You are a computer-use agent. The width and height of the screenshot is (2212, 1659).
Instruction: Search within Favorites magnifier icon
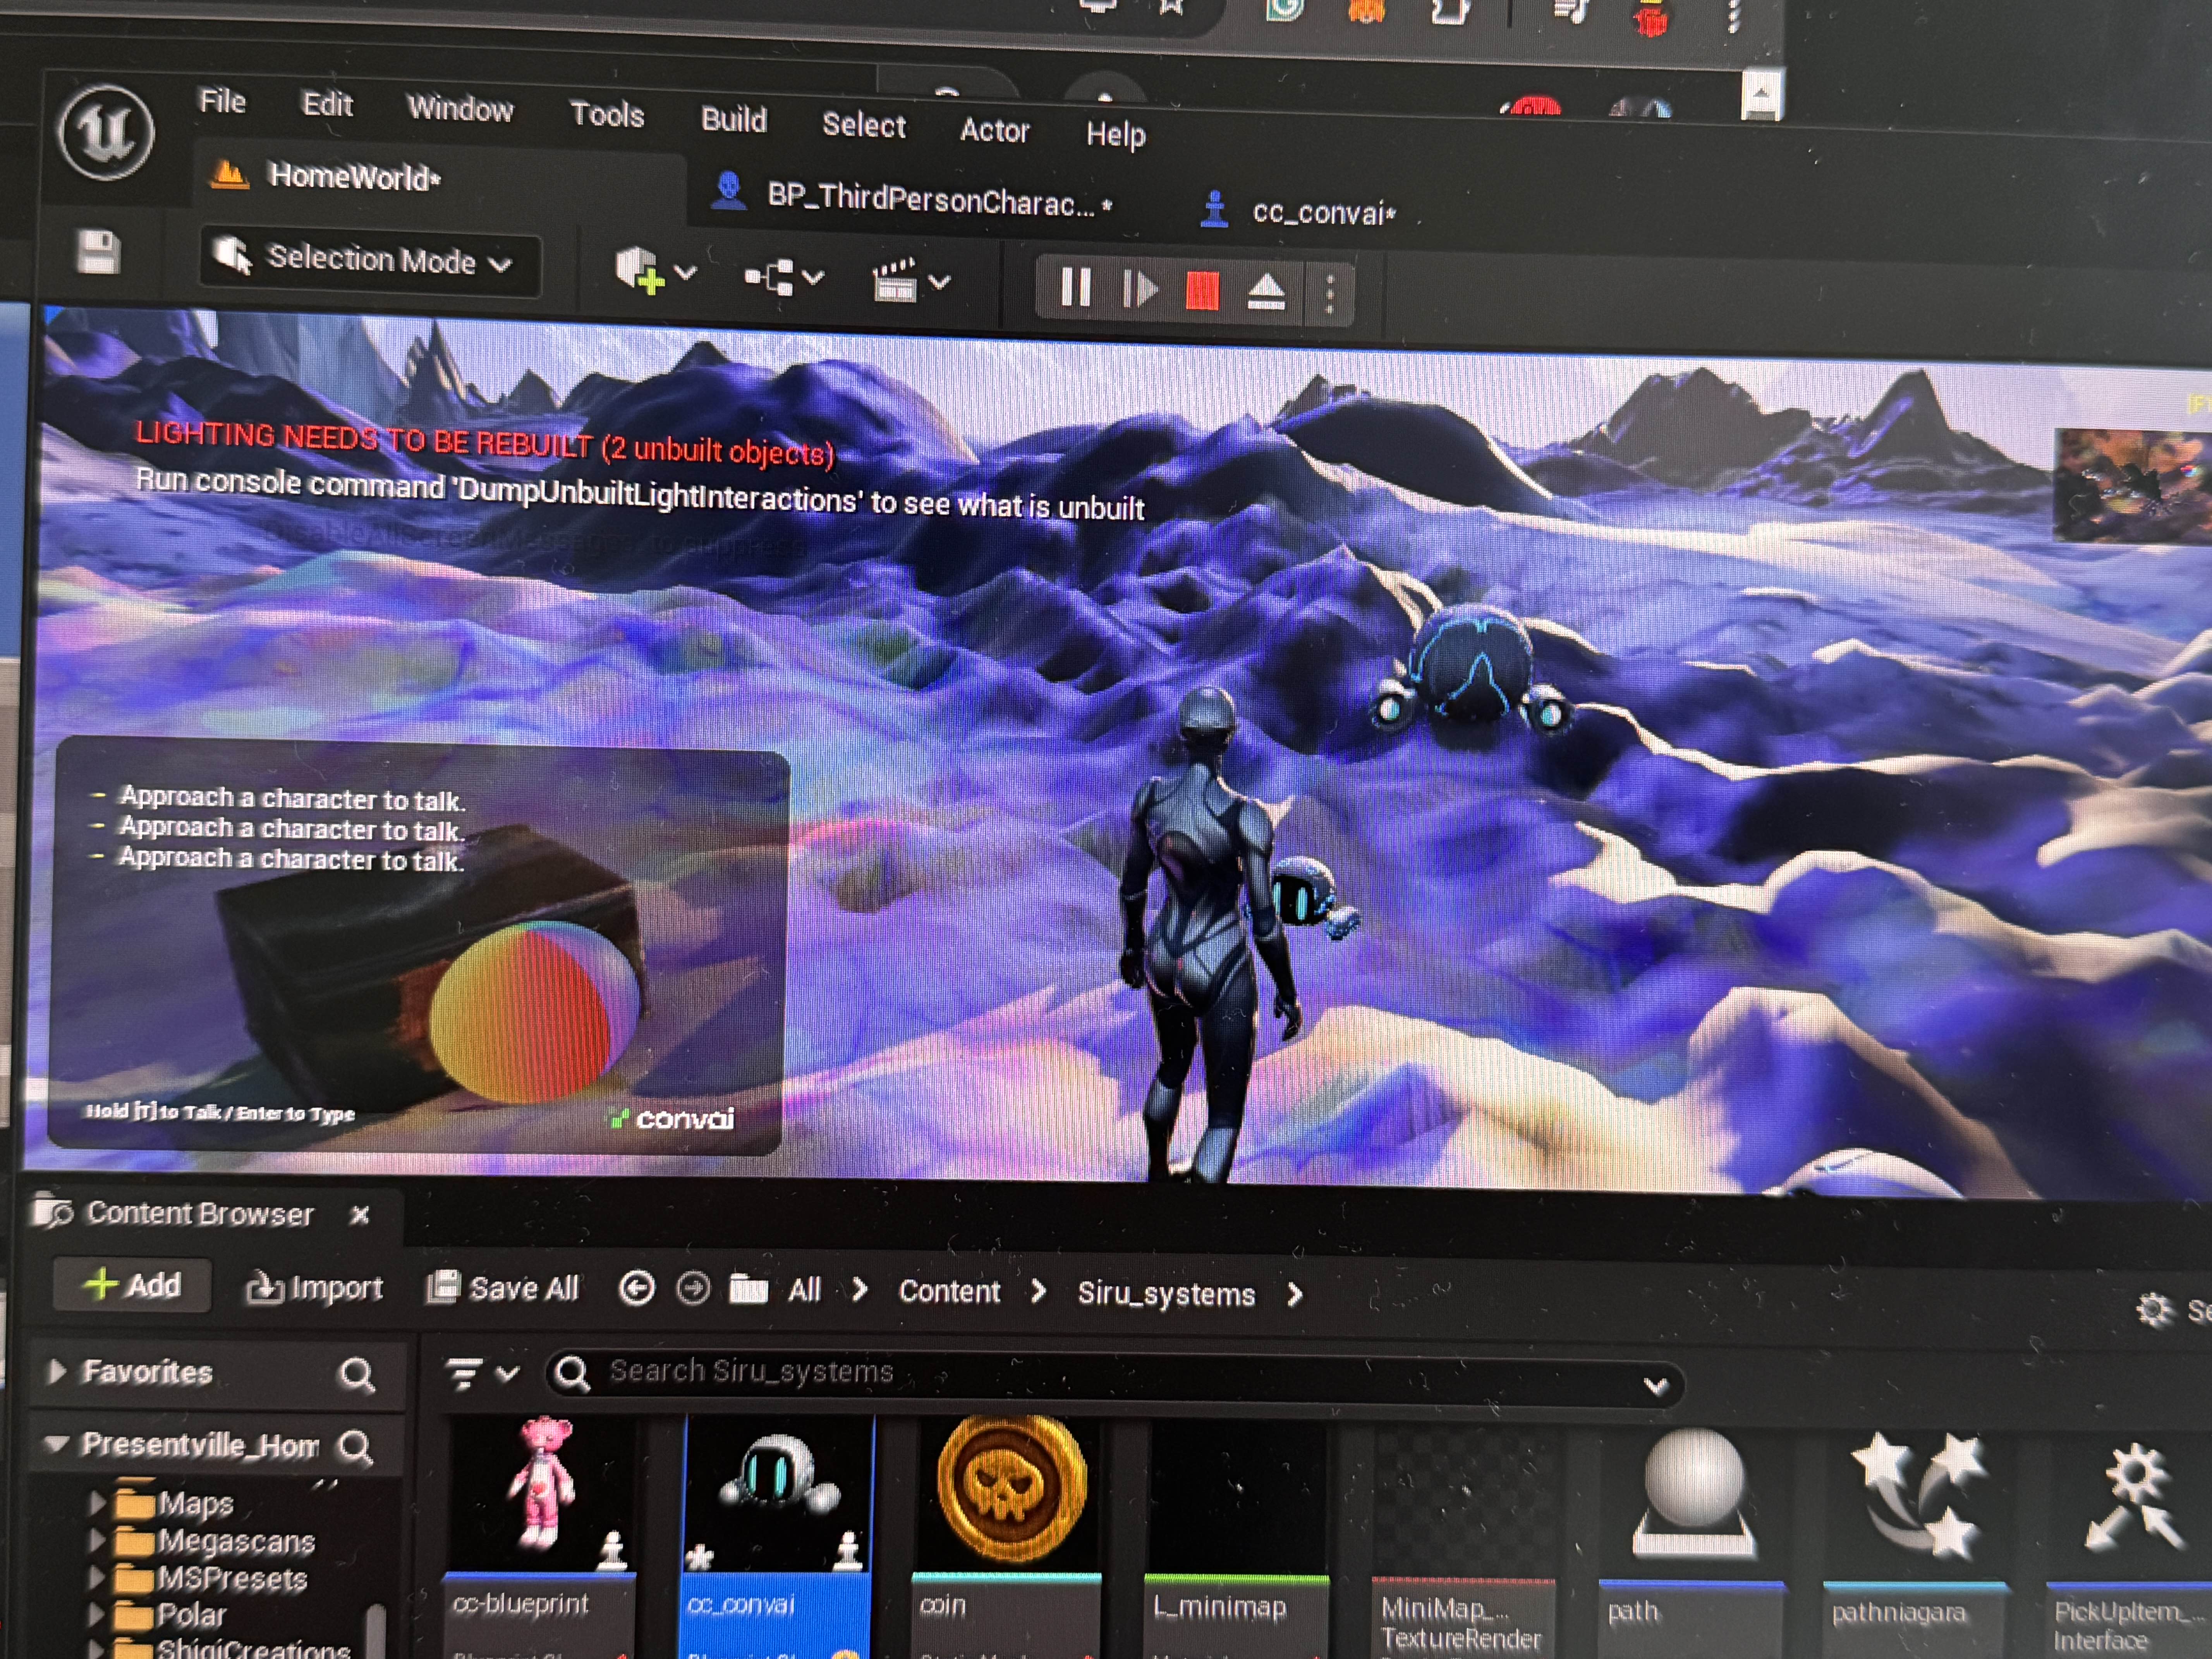coord(357,1376)
